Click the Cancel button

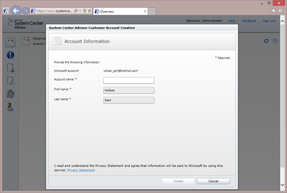point(213,181)
